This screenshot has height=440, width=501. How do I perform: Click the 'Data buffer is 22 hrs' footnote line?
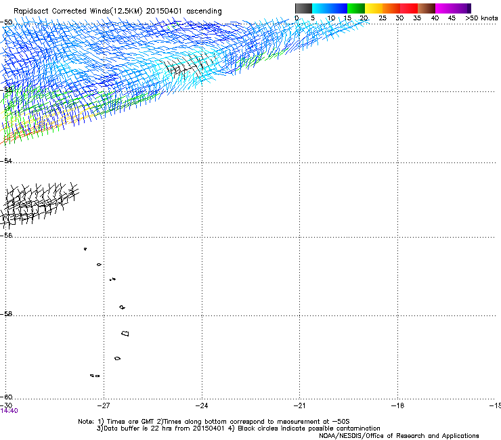pos(238,428)
